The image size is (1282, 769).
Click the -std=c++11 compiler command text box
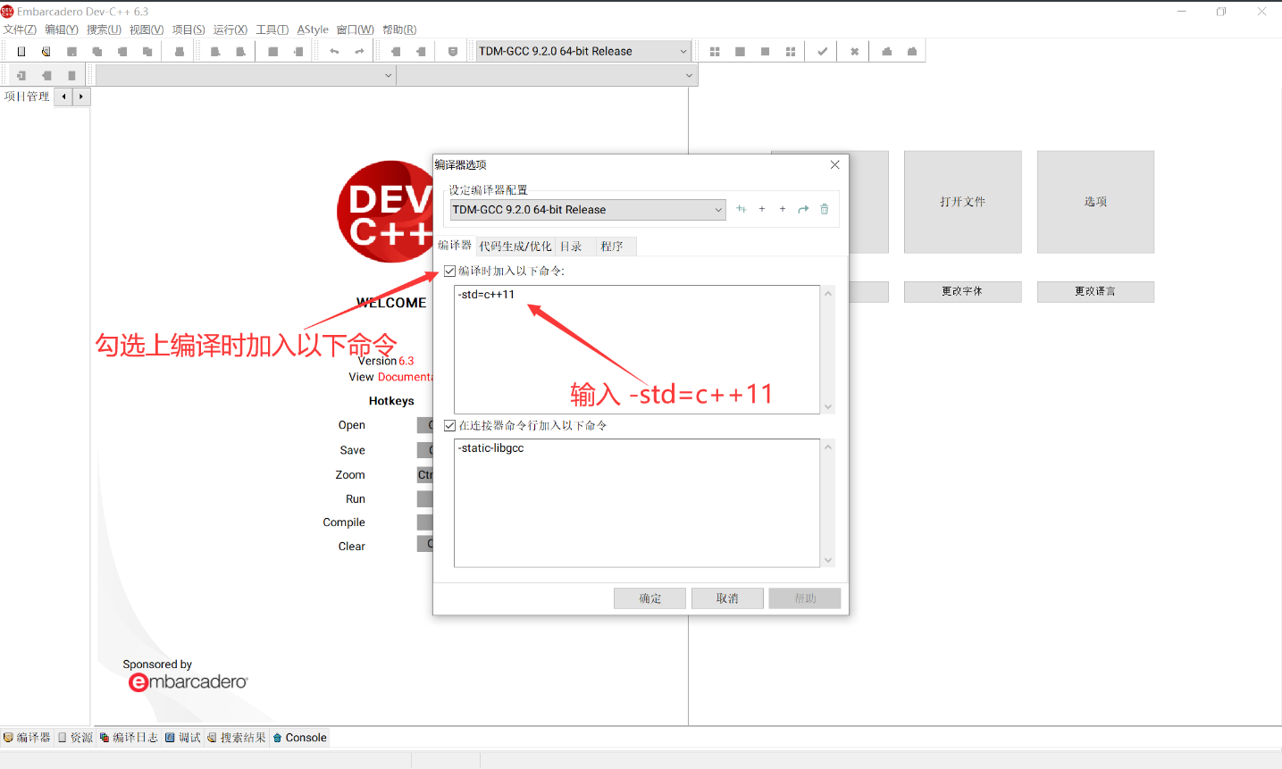[x=636, y=349]
